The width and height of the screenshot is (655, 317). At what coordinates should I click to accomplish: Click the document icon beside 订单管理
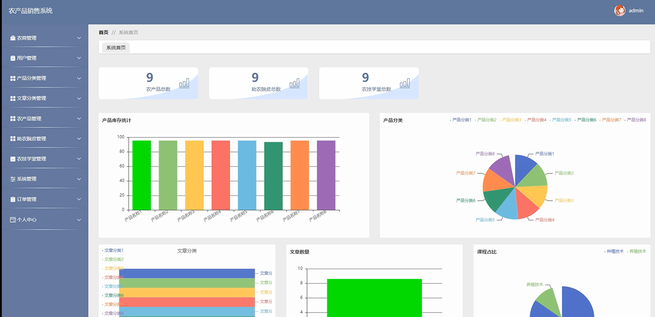(x=13, y=199)
